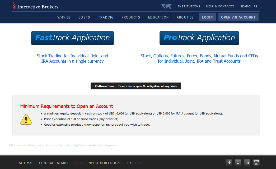
Task: Open the TRADING menu
Action: pos(106,17)
